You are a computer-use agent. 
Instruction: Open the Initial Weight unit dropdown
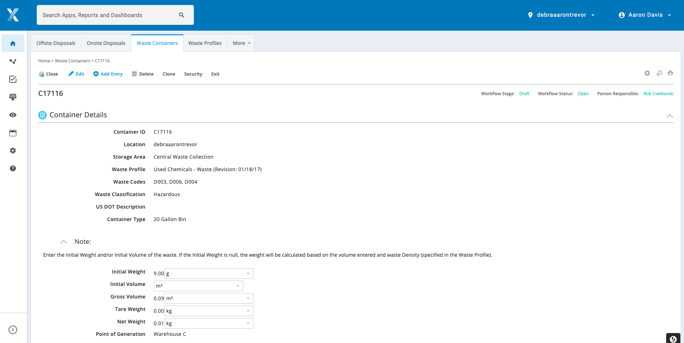[209, 273]
